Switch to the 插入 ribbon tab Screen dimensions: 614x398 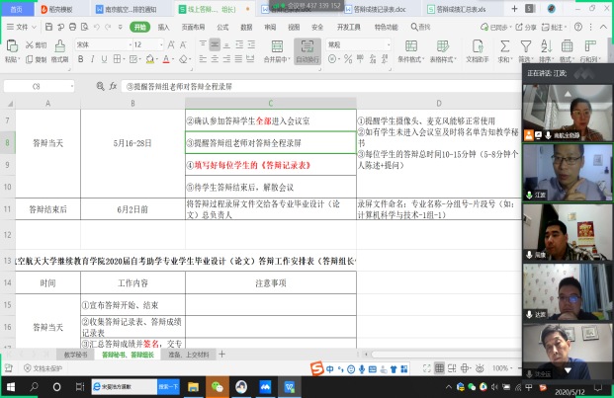coord(163,28)
